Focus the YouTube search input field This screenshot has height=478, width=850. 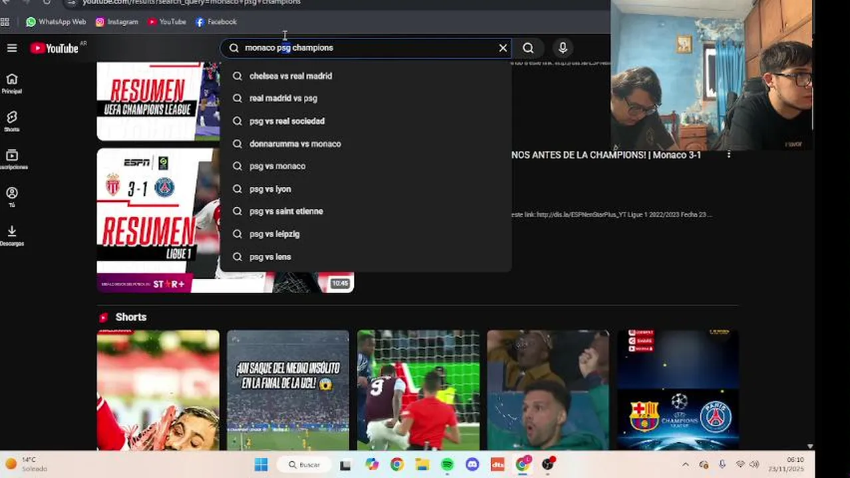[366, 48]
